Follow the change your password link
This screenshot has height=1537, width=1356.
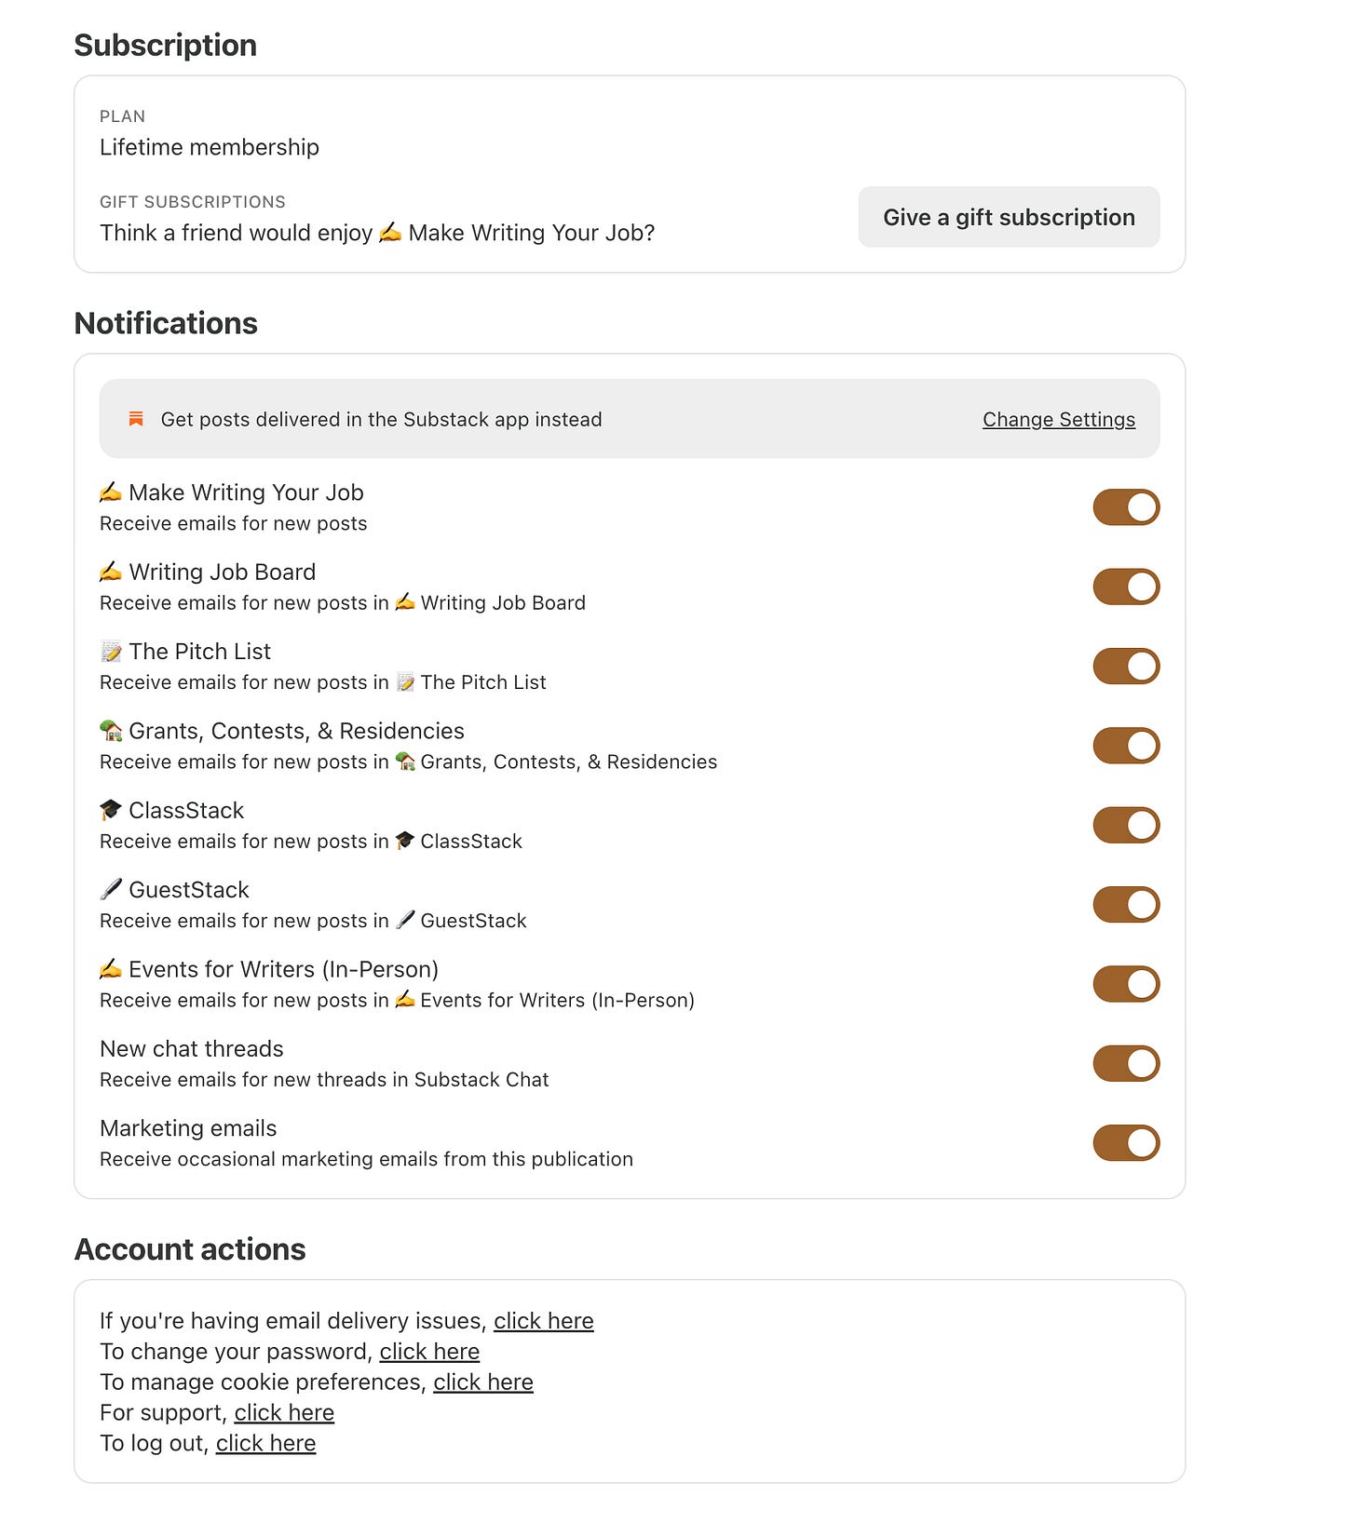coord(429,1352)
